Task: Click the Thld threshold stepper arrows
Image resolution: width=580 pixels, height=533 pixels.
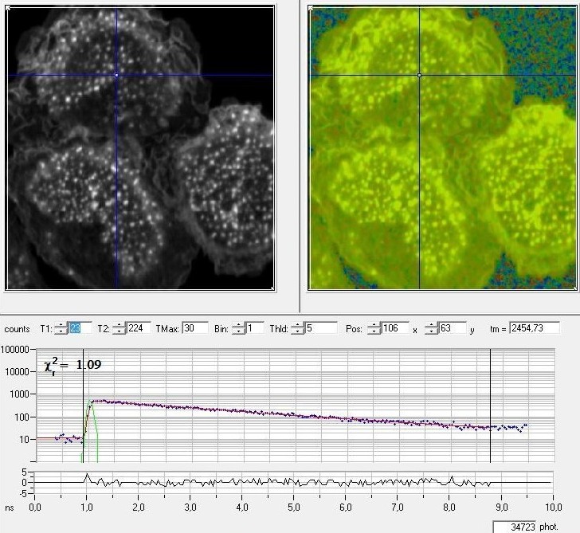Action: (298, 328)
